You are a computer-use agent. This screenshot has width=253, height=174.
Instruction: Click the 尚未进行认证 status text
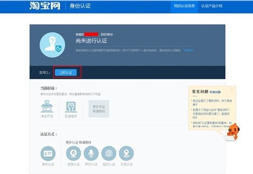(x=91, y=41)
